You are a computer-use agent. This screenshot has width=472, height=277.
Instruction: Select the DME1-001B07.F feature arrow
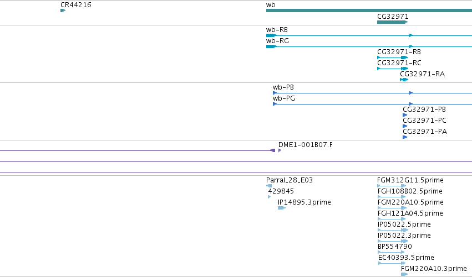click(280, 150)
